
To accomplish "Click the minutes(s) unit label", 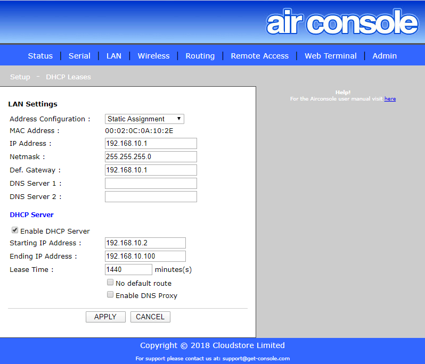I will click(x=173, y=269).
